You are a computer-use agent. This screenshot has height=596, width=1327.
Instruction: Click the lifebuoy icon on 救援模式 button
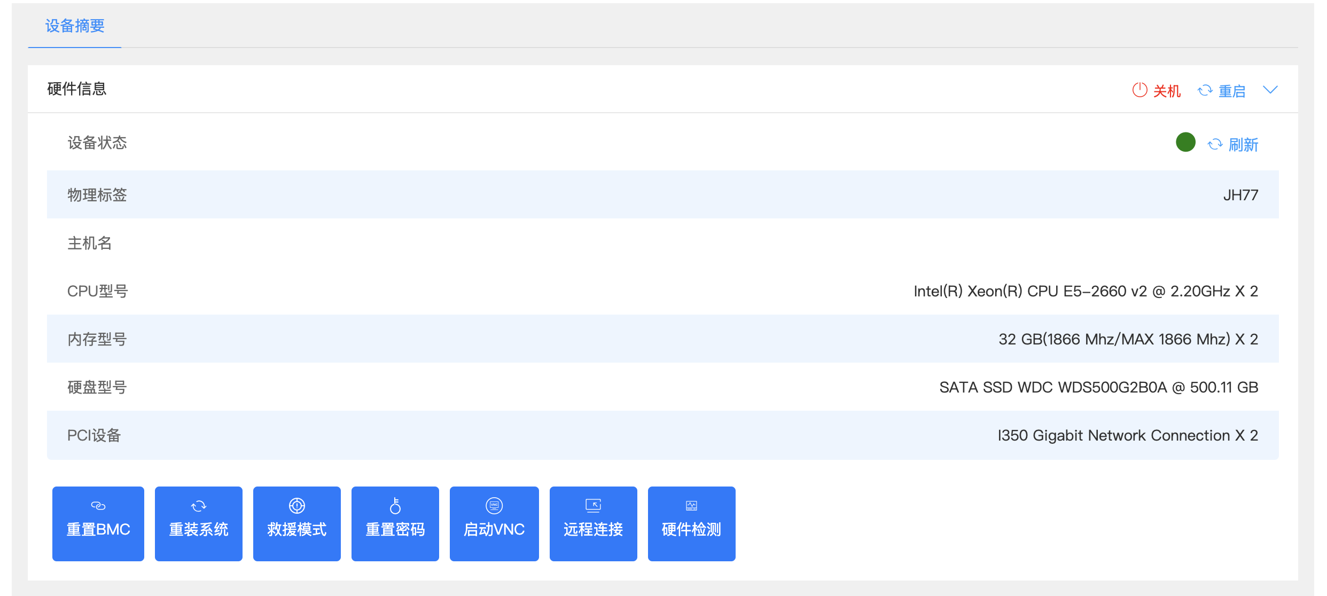pyautogui.click(x=297, y=505)
